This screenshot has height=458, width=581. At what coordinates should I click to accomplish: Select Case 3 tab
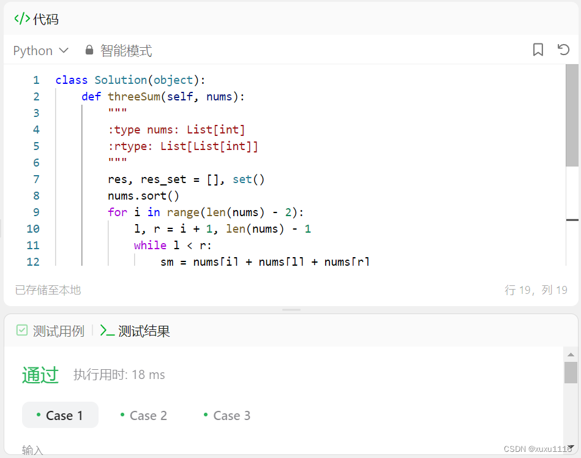[x=227, y=415]
